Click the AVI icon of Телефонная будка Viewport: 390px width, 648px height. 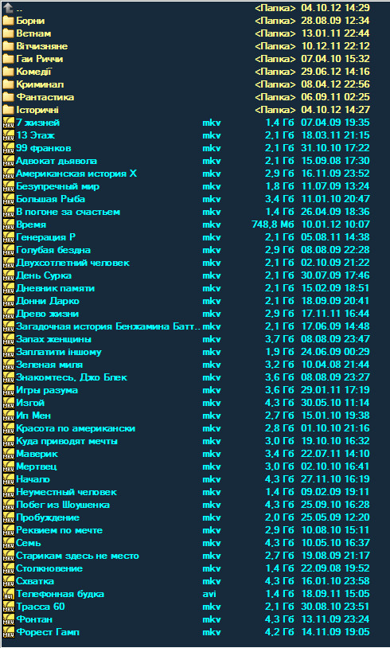(8, 595)
